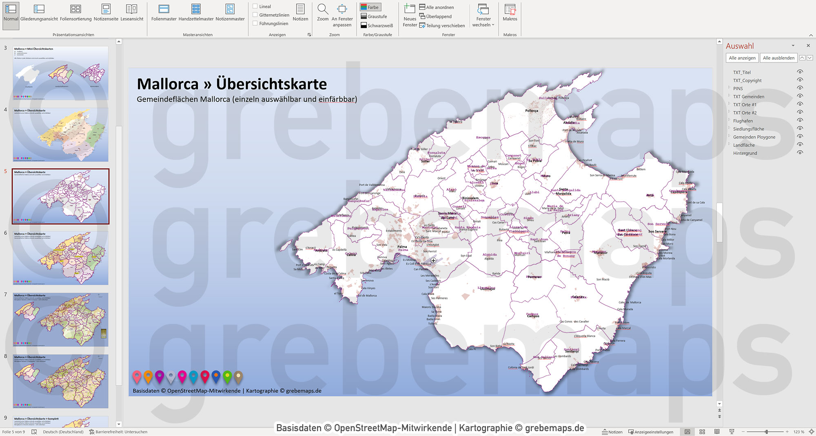Viewport: 816px width, 436px height.
Task: Click the Alle ausblenden button
Action: click(x=778, y=58)
